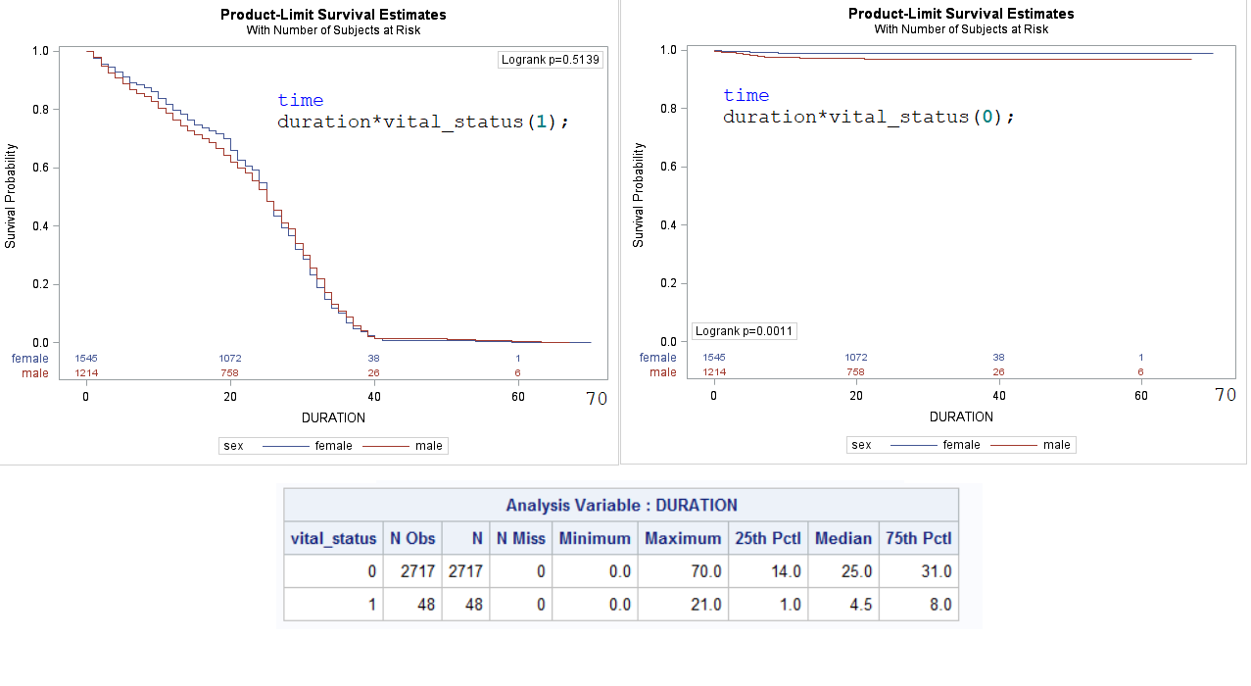1251x686 pixels.
Task: Click the 'With Number of Subjects at Risk' subtitle
Action: click(x=332, y=29)
